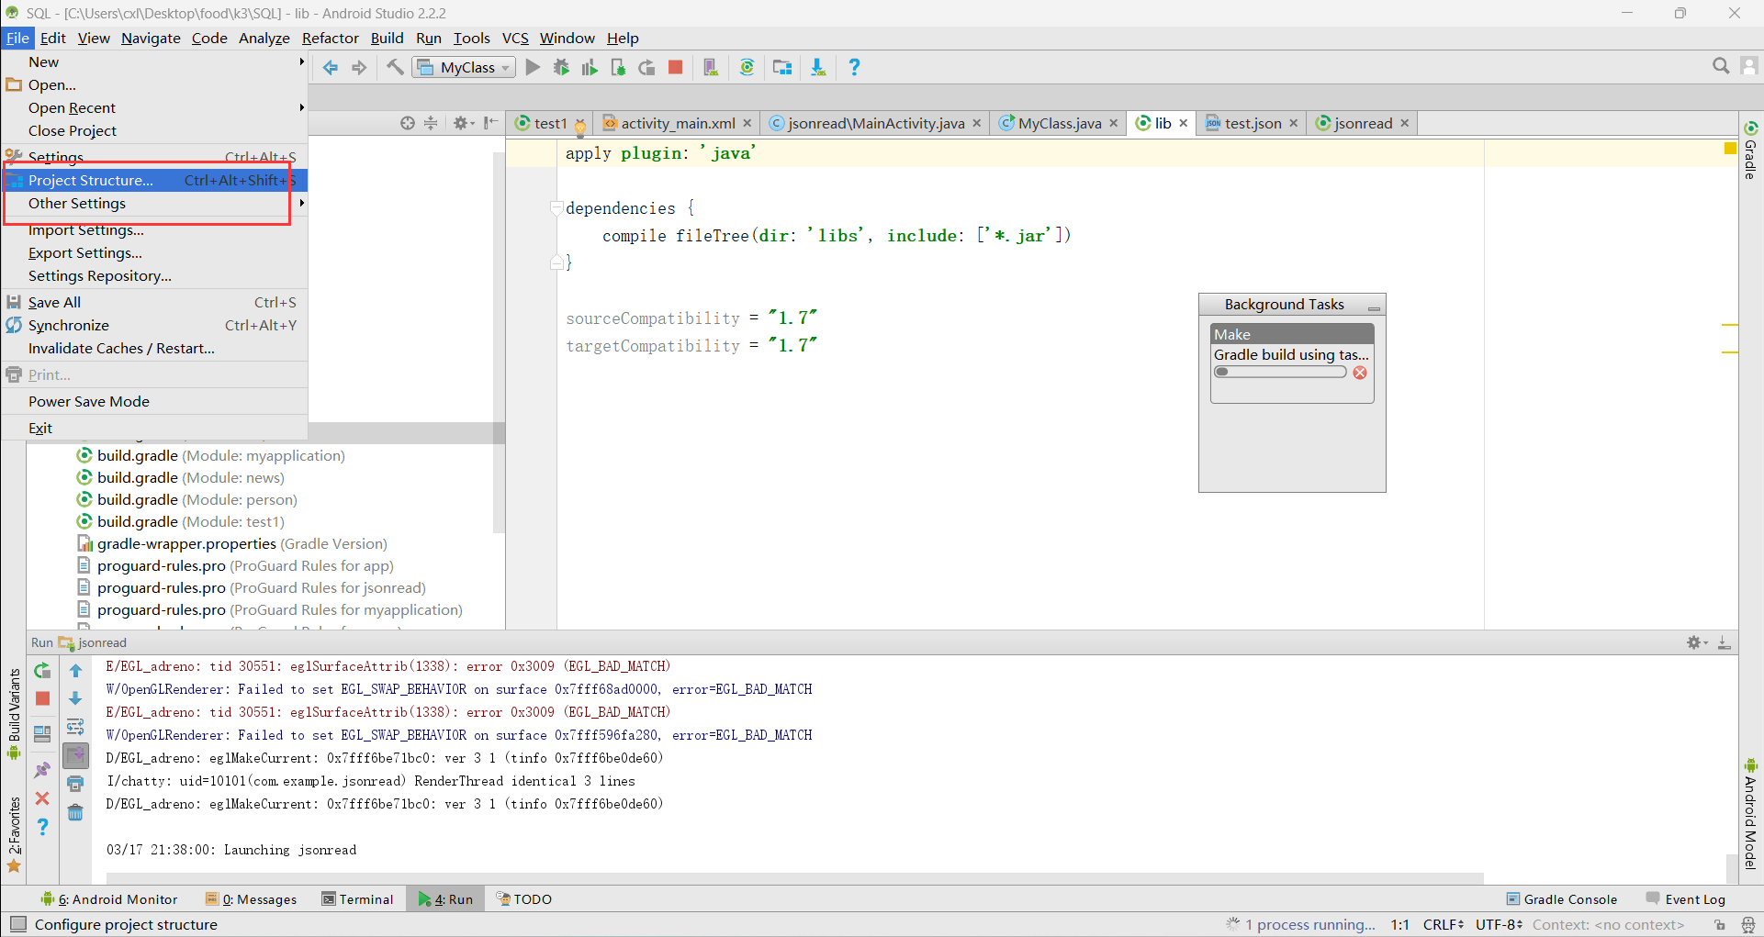The image size is (1764, 937).
Task: Click the Help question mark in toolbar
Action: [x=854, y=67]
